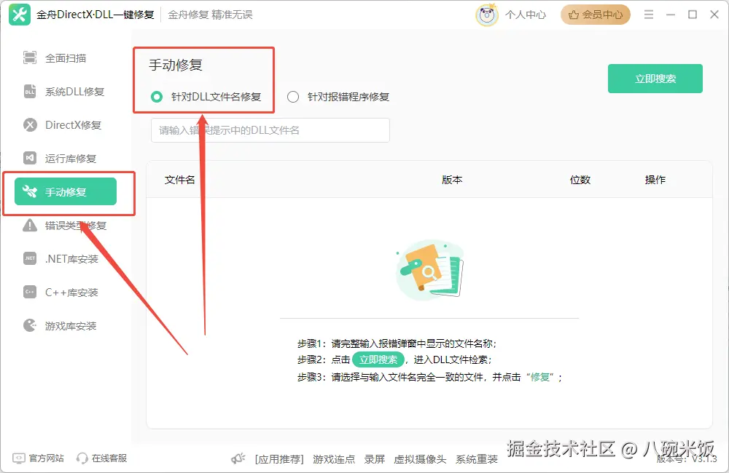
Task: Open 录屏 recommended app link
Action: coord(374,459)
